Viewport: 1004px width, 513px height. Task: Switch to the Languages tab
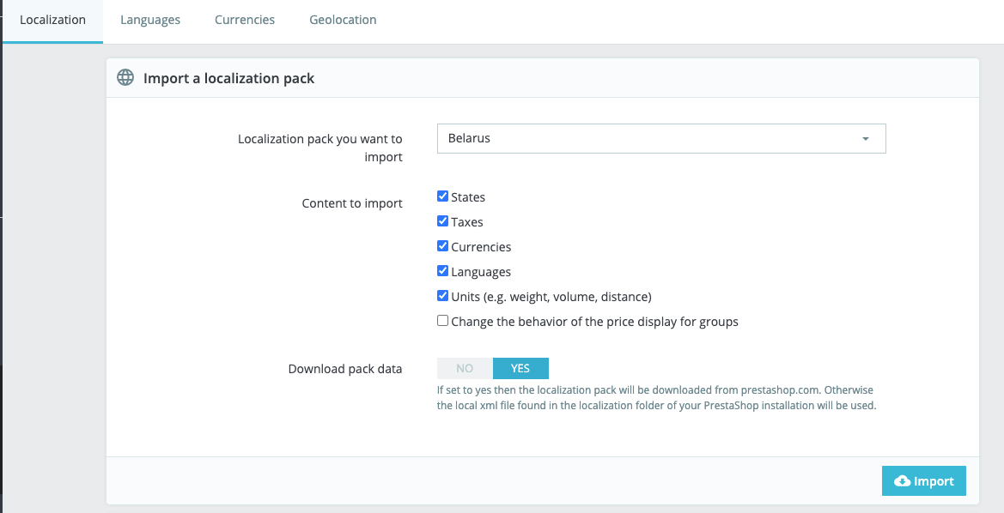150,20
